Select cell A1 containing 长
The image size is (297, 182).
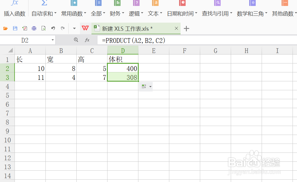pos(30,59)
